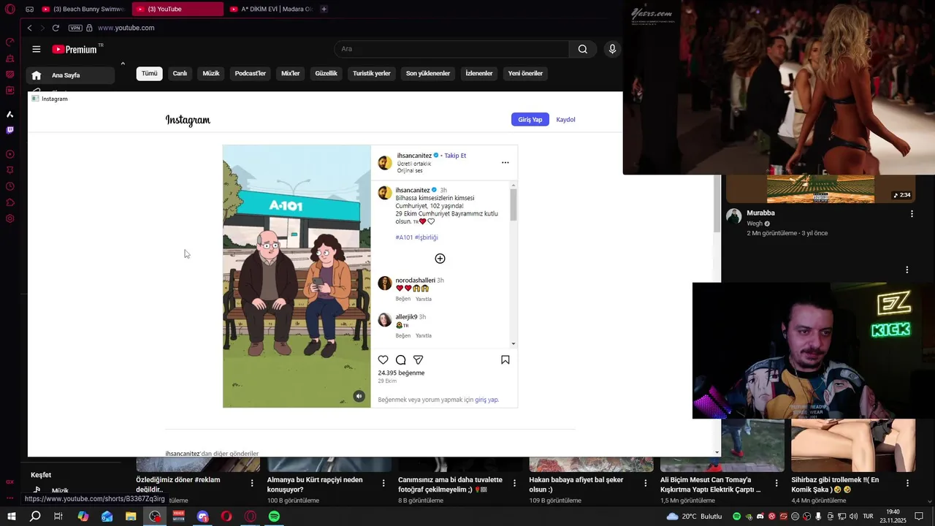Collapse sidebar with small up chevron
935x526 pixels.
[x=123, y=64]
